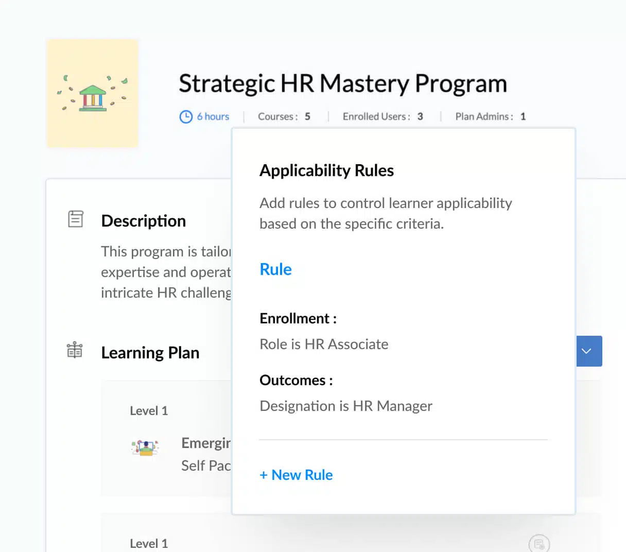Click the Applicability Rules heading
This screenshot has height=552, width=626.
pos(326,170)
